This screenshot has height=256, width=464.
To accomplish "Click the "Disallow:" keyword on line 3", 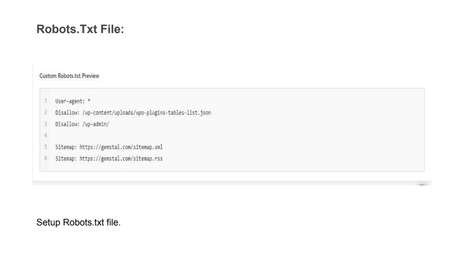I will [x=67, y=124].
